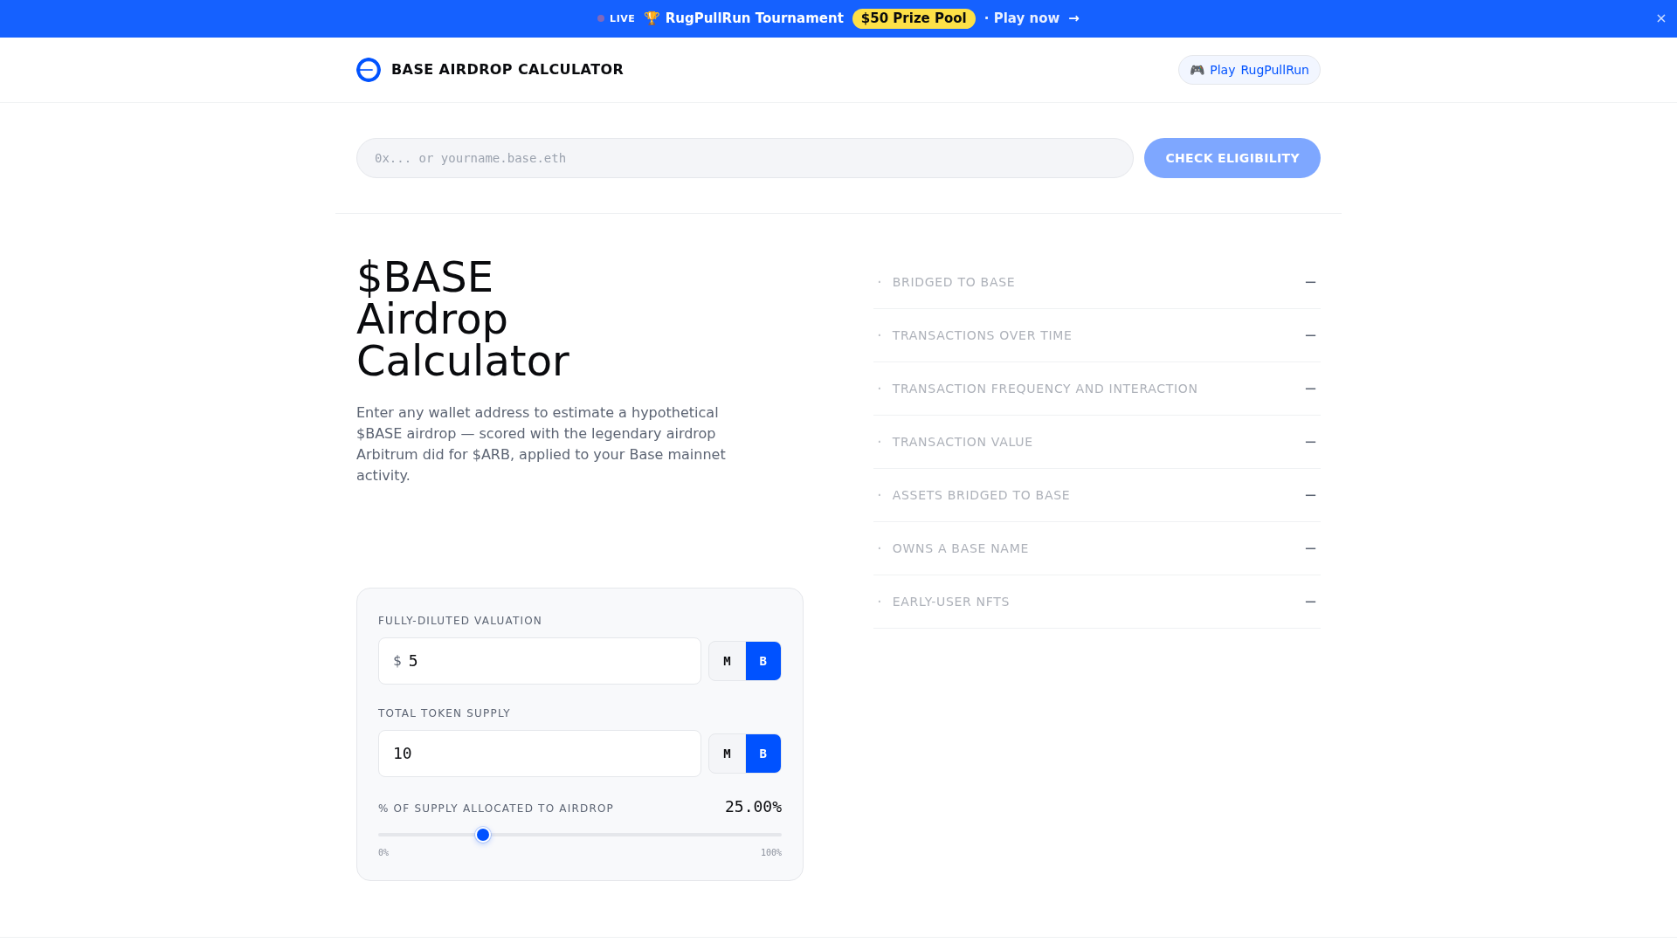
Task: Select B unit for Total Token Supply
Action: 763,754
